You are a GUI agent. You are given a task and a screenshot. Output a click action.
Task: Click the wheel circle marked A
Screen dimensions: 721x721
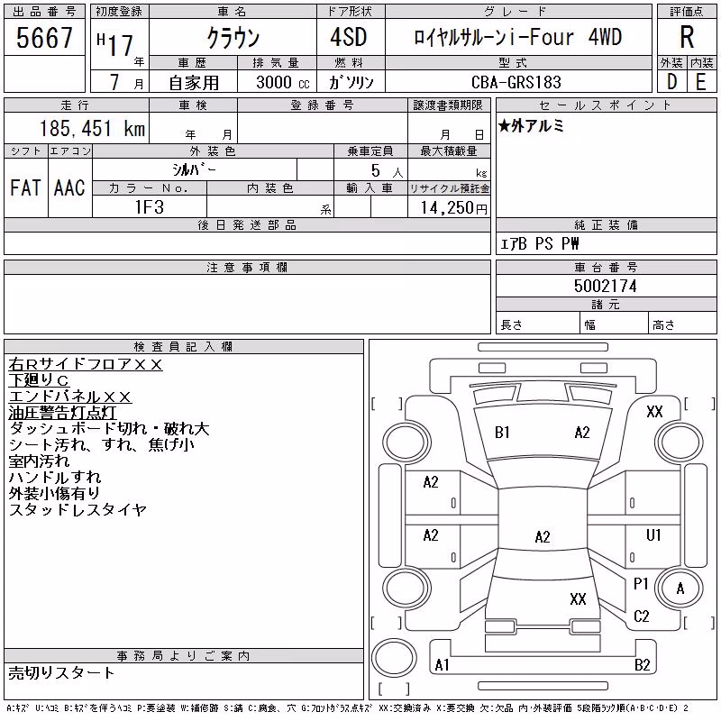pos(680,589)
